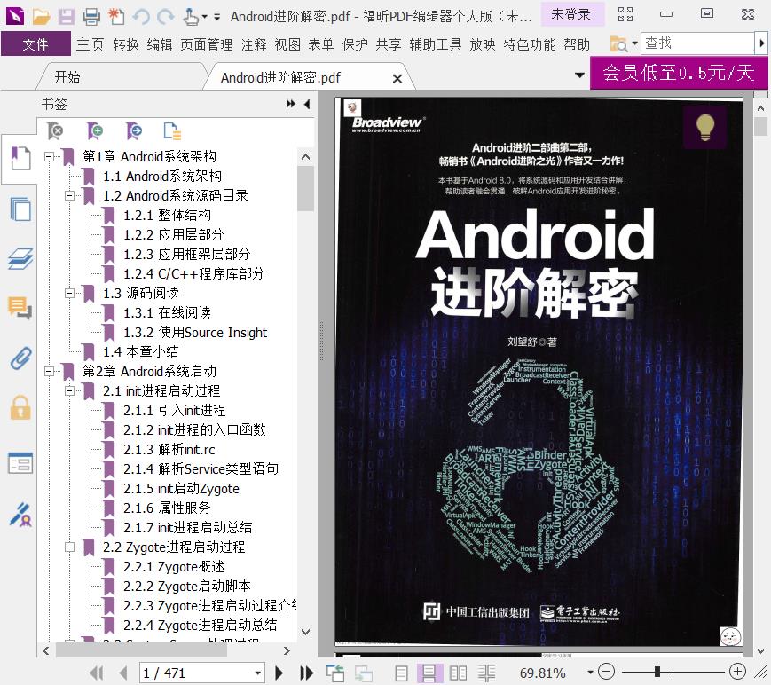This screenshot has width=771, height=685.
Task: Open the 转换 ribbon tab
Action: point(126,44)
